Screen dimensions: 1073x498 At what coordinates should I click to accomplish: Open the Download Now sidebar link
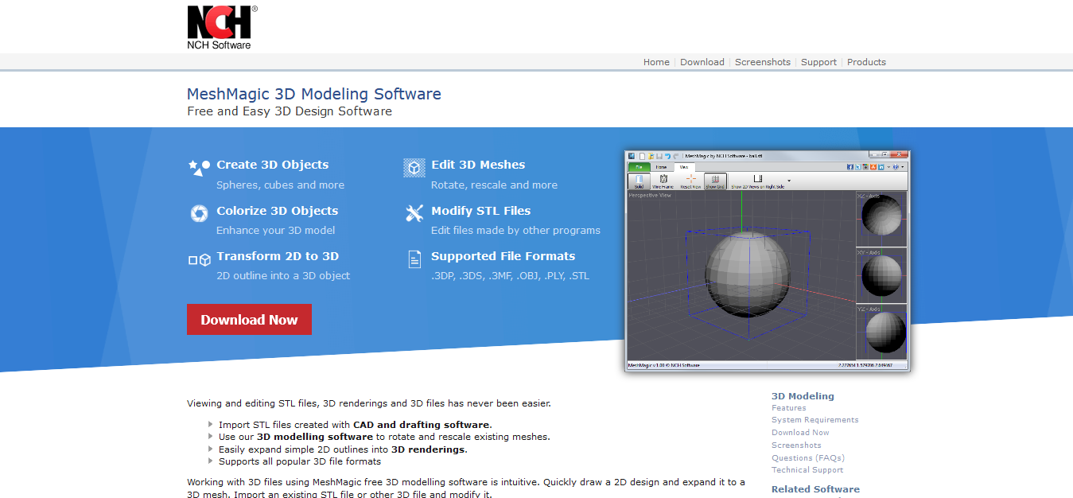pos(800,433)
